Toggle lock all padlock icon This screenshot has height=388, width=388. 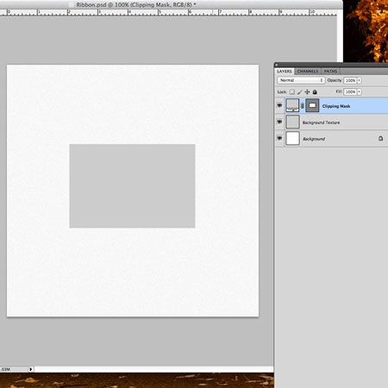pos(315,92)
